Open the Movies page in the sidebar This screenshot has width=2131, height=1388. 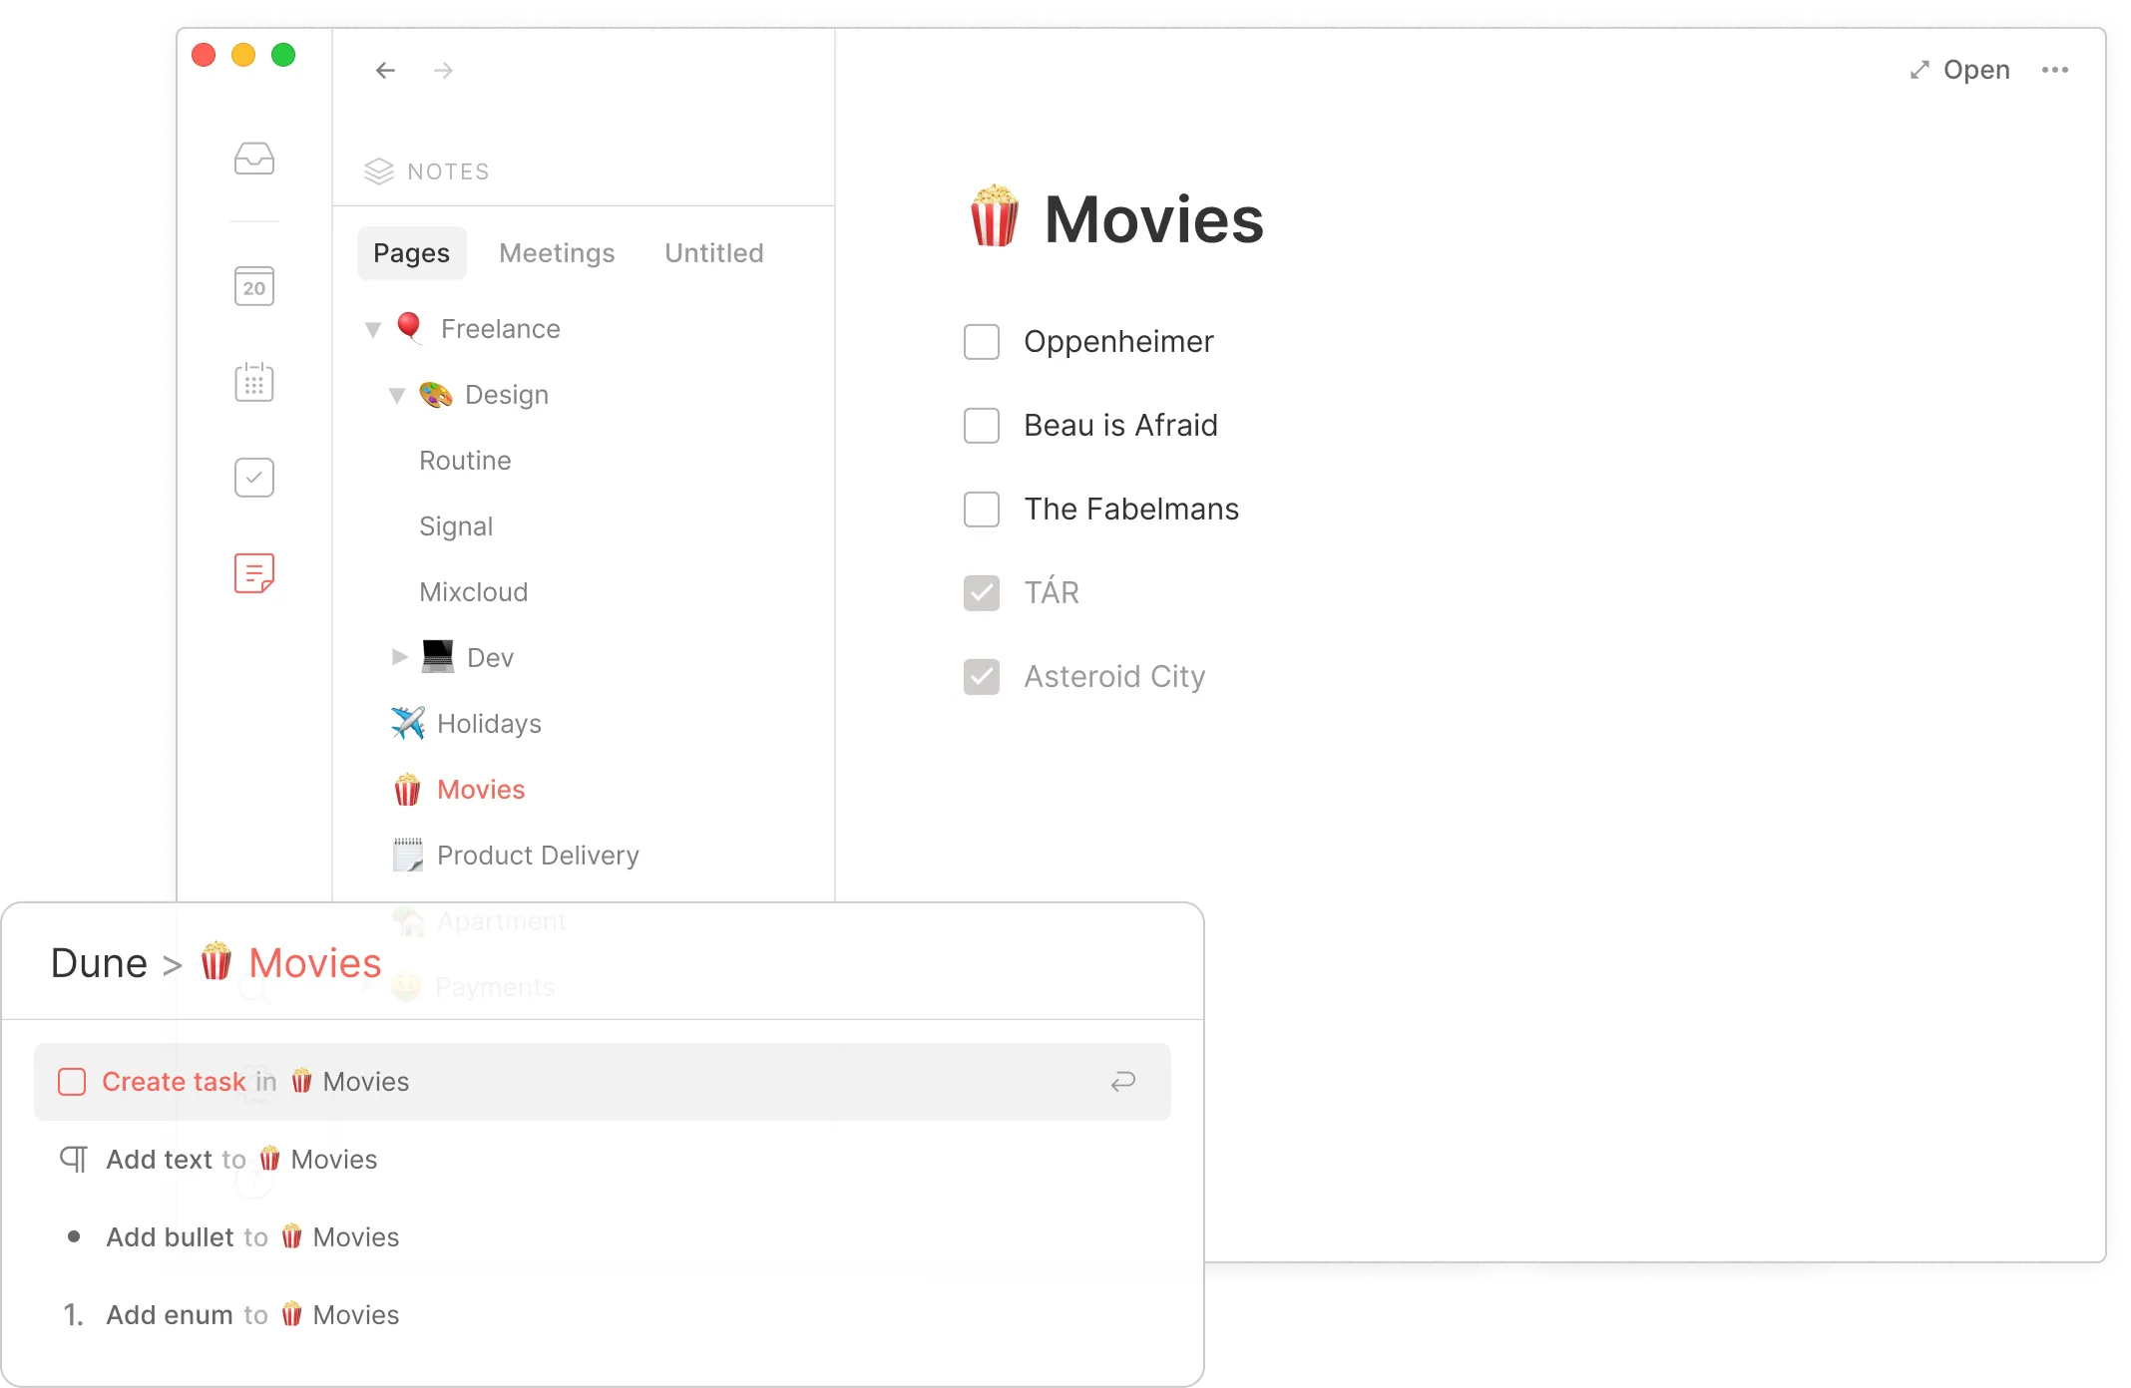[x=480, y=789]
